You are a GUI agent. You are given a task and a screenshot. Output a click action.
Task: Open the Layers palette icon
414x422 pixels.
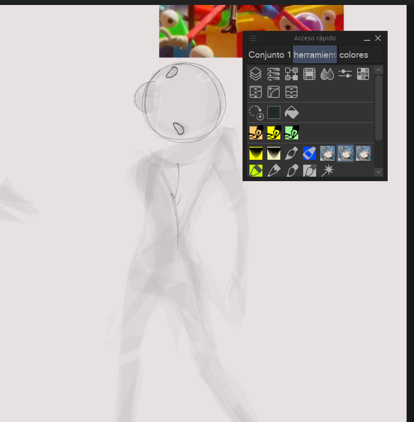click(x=255, y=74)
